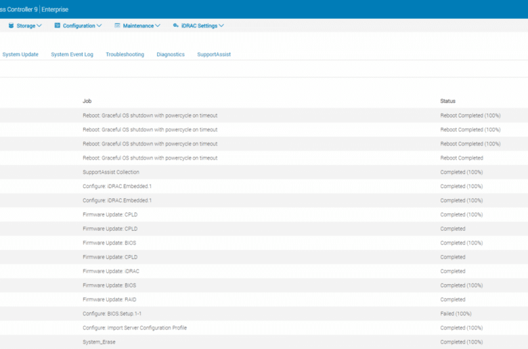Select the System_Erase job row
This screenshot has height=349, width=528.
tap(264, 342)
